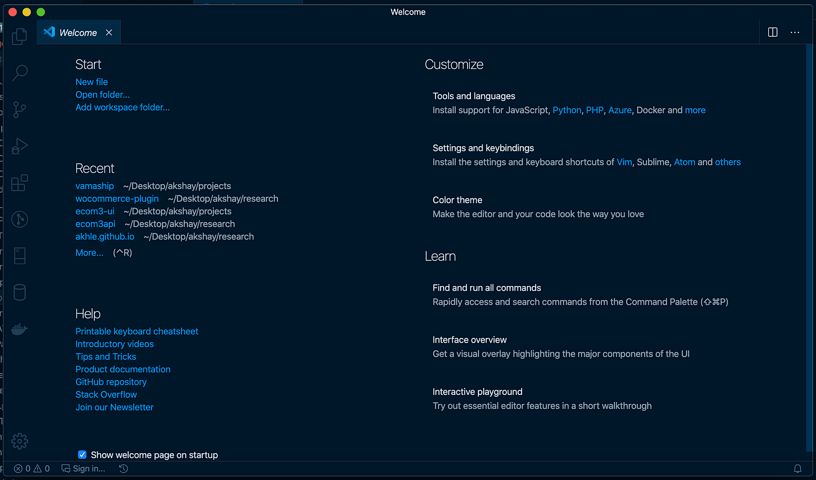Click Find and run all commands
The image size is (816, 480).
487,288
